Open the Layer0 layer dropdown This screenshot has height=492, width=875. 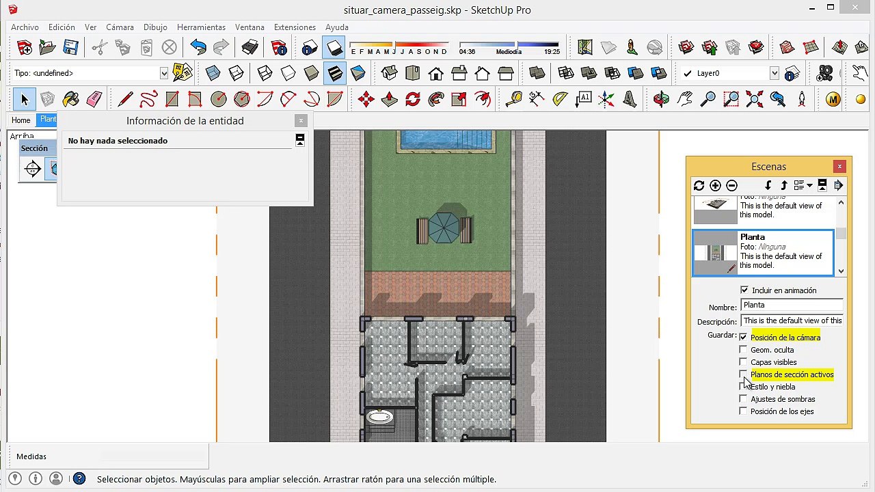click(774, 73)
